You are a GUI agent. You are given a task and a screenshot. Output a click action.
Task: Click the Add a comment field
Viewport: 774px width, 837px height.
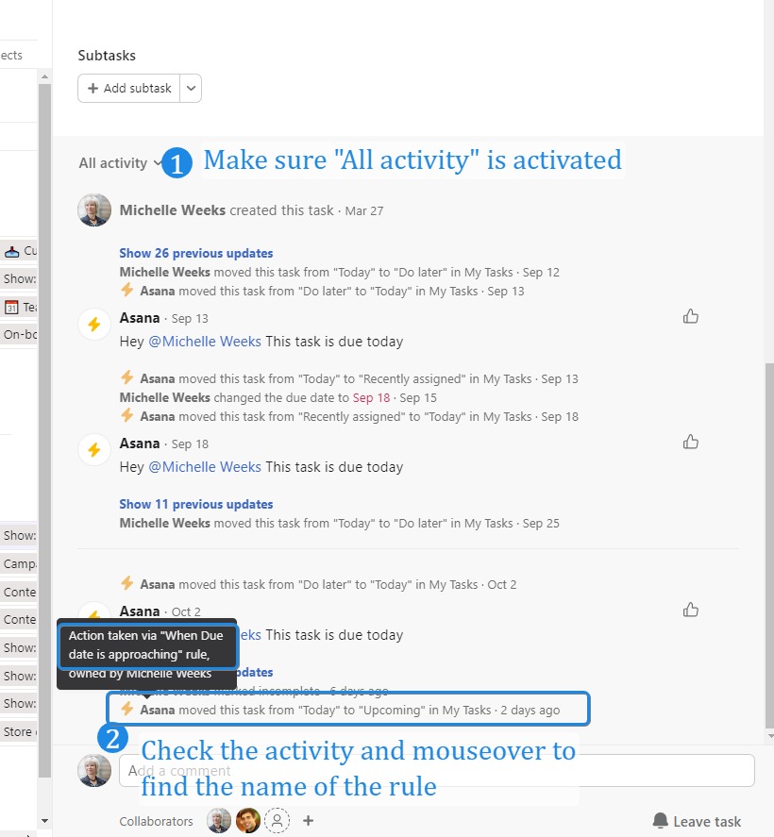[x=437, y=770]
